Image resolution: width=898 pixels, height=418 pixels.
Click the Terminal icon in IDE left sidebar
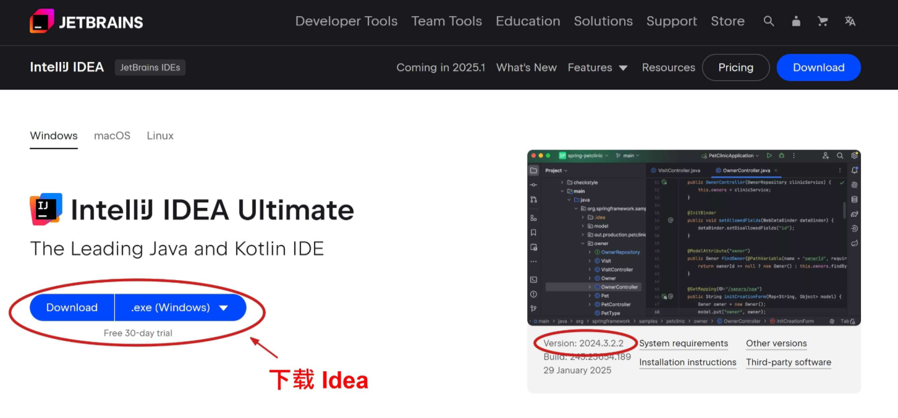(533, 279)
